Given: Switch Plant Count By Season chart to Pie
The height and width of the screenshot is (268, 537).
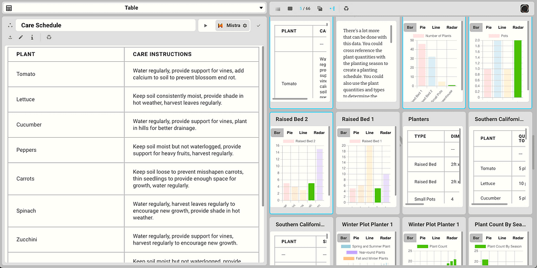Looking at the screenshot, I should pyautogui.click(x=489, y=238).
